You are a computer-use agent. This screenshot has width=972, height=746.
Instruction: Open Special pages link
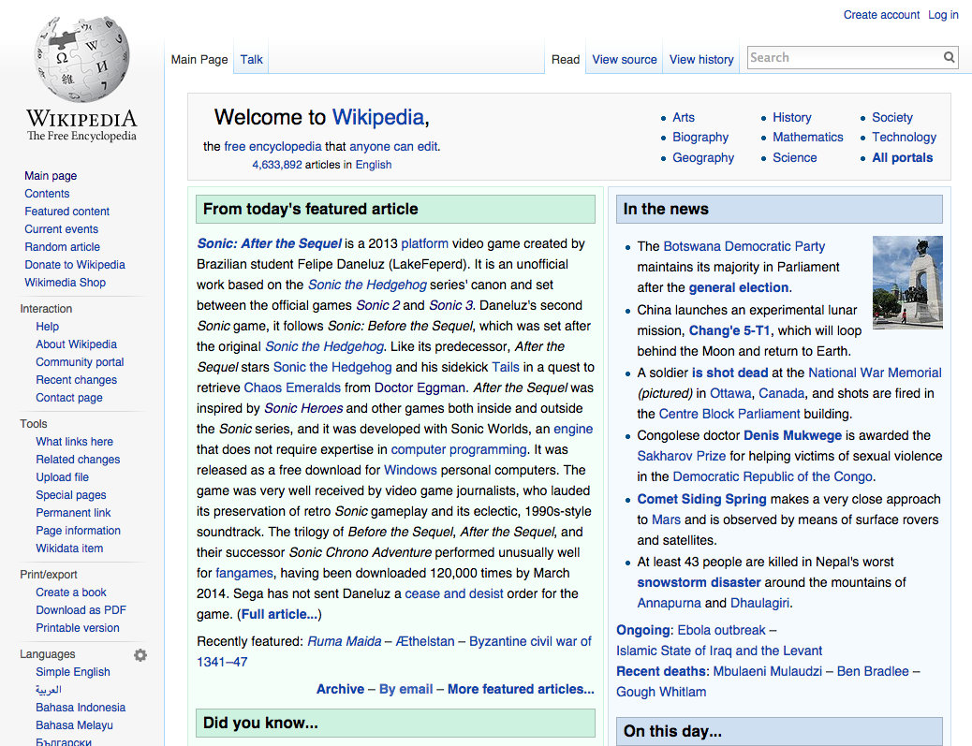click(x=70, y=495)
